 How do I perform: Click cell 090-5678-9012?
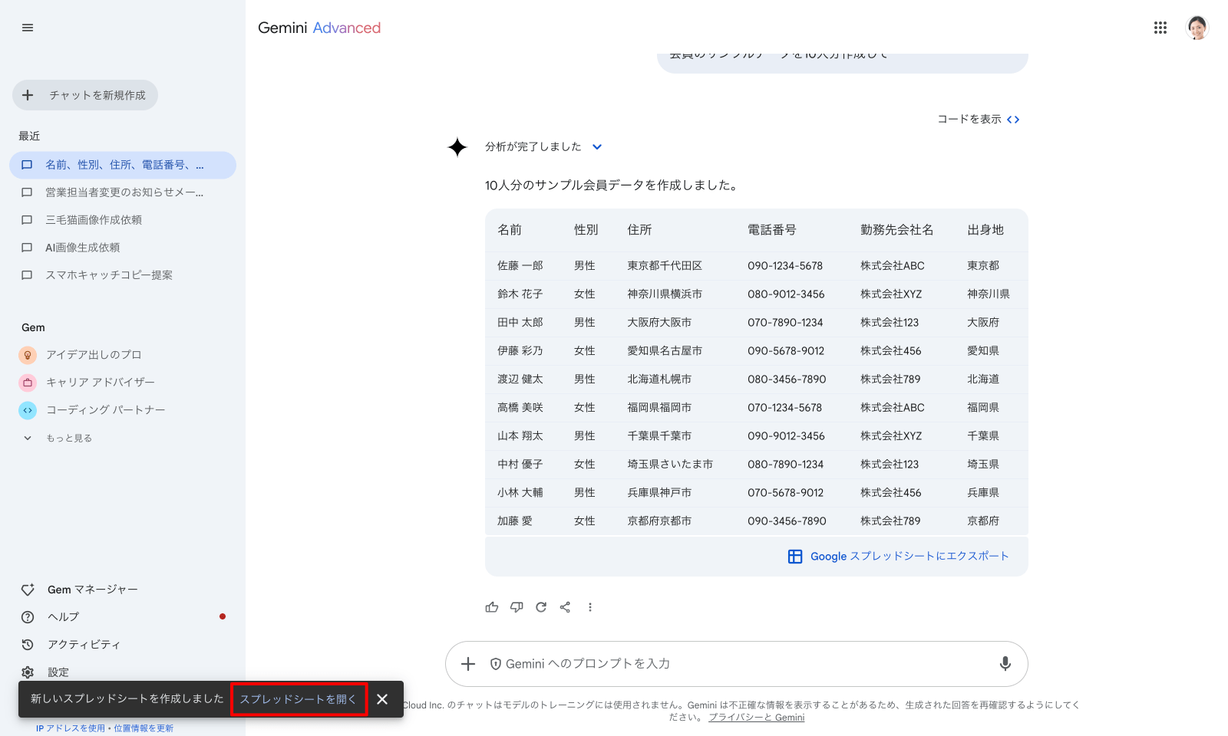(x=786, y=351)
